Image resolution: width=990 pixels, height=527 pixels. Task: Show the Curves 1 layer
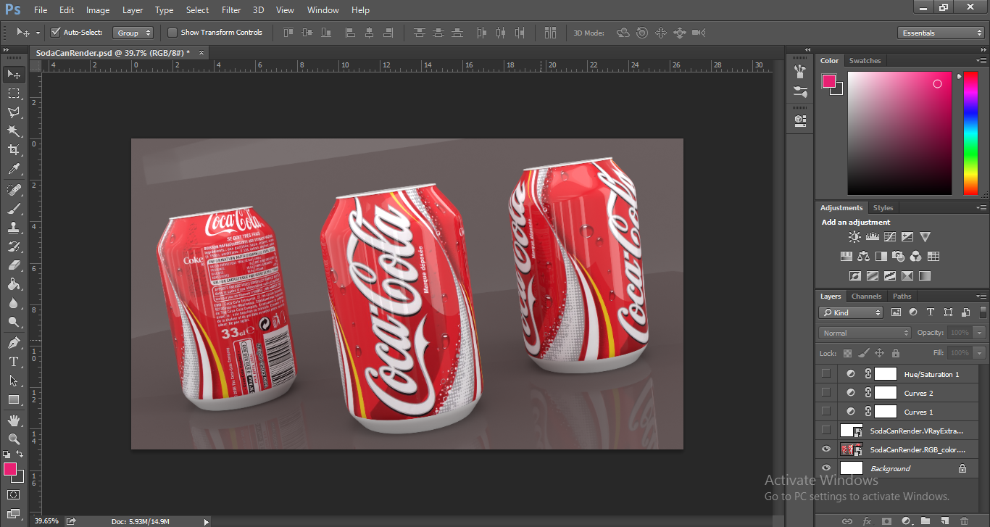coord(826,412)
